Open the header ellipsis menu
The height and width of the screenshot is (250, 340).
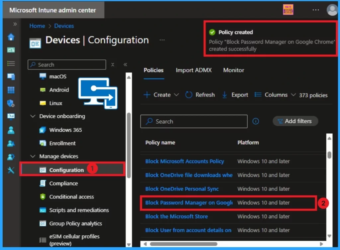316,10
